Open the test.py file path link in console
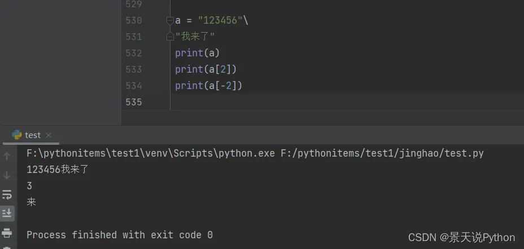This screenshot has width=524, height=249. point(382,153)
